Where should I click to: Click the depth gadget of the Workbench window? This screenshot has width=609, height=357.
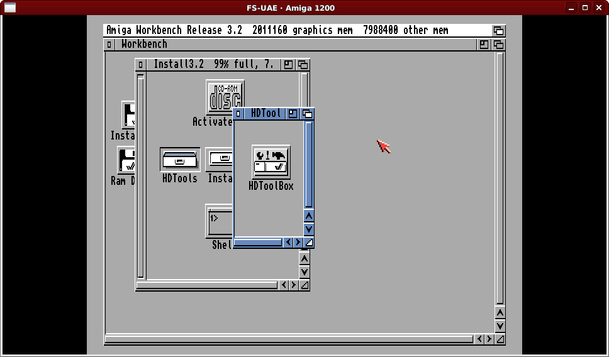click(x=499, y=45)
